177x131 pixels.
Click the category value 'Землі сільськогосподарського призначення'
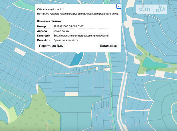[x=81, y=36]
